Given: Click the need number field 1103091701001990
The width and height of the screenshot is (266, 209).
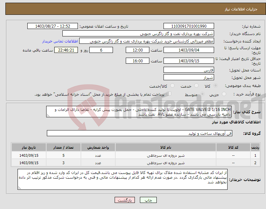Looking at the screenshot, I should tap(189, 26).
